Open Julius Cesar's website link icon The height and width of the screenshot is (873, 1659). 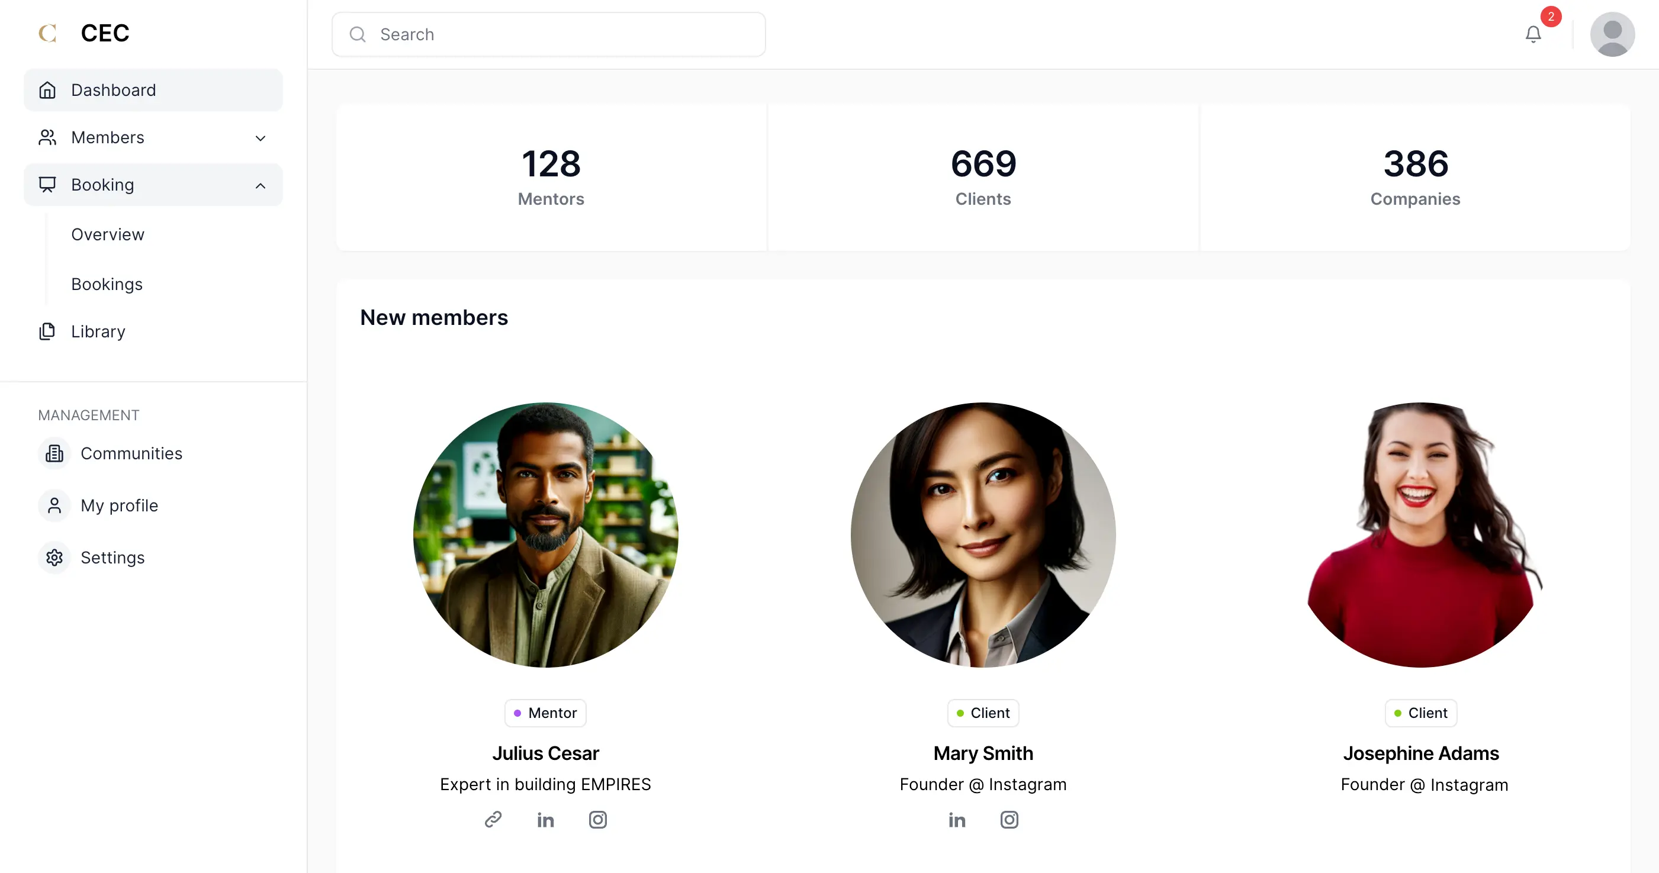coord(493,819)
